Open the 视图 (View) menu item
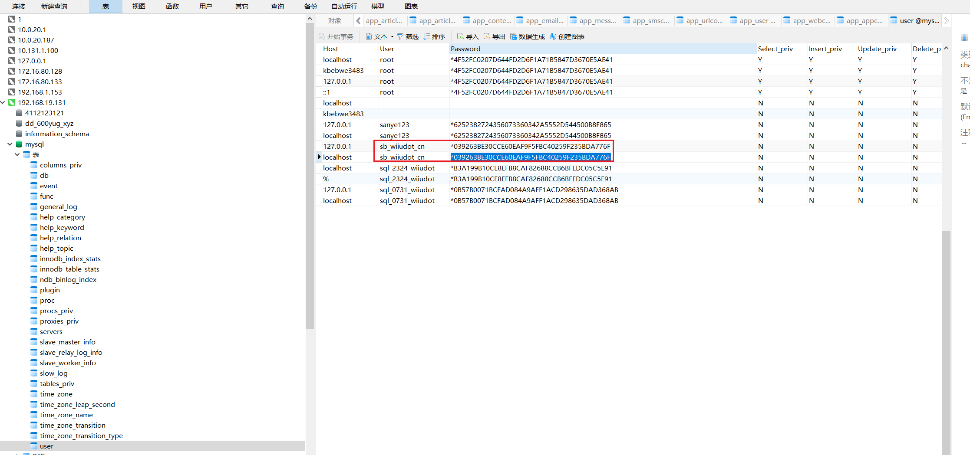This screenshot has height=455, width=970. click(x=139, y=6)
